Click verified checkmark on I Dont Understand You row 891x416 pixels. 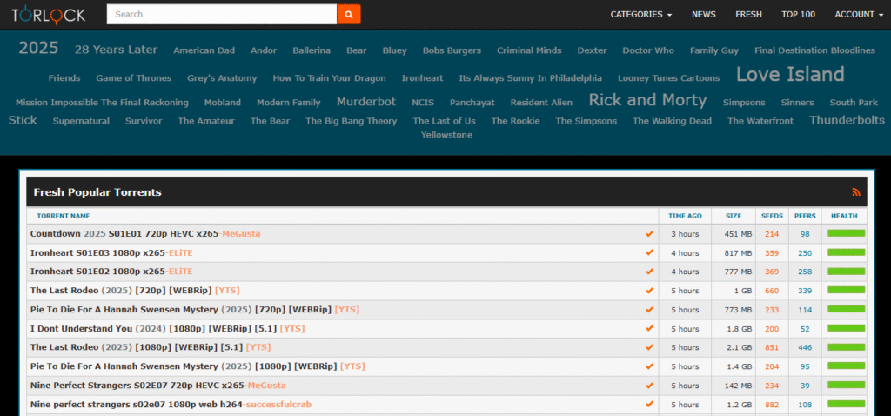pos(649,328)
